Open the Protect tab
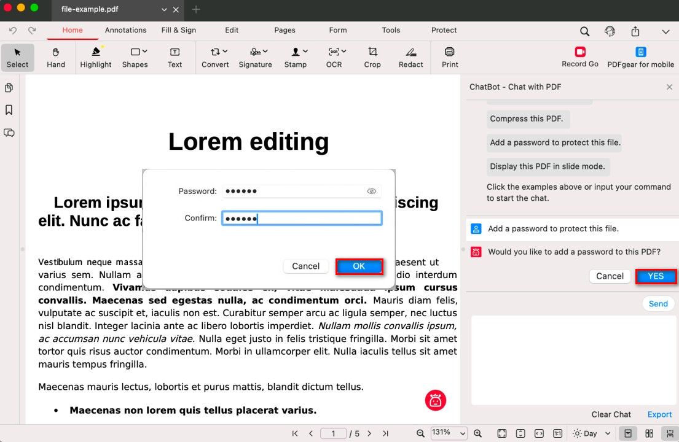The image size is (679, 442). coord(444,30)
